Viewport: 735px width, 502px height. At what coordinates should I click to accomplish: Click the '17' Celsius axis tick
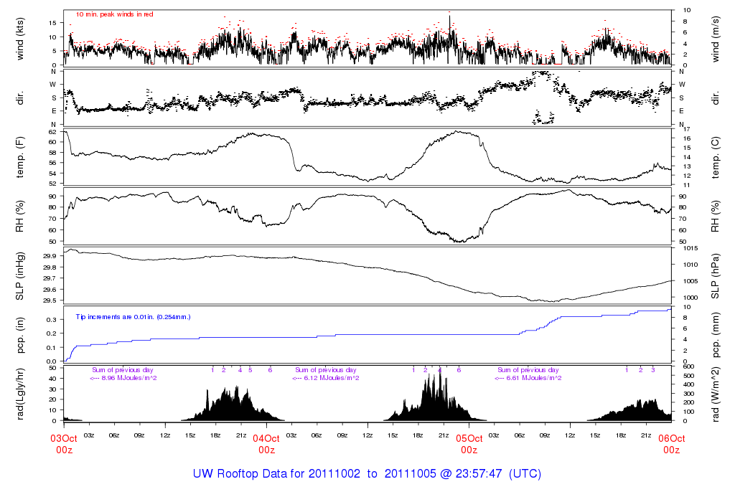pyautogui.click(x=687, y=129)
